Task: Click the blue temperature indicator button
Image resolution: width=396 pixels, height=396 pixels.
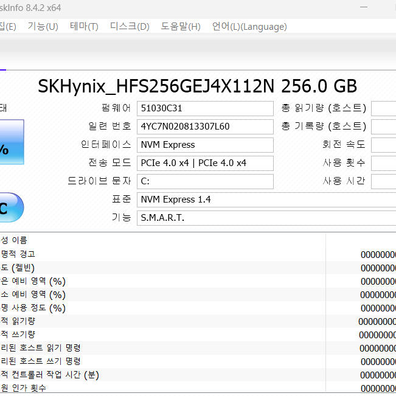Action: tap(12, 207)
